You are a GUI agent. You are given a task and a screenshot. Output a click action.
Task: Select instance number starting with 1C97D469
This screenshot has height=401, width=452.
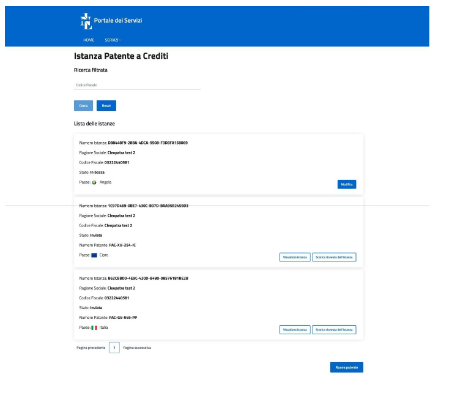(x=148, y=206)
